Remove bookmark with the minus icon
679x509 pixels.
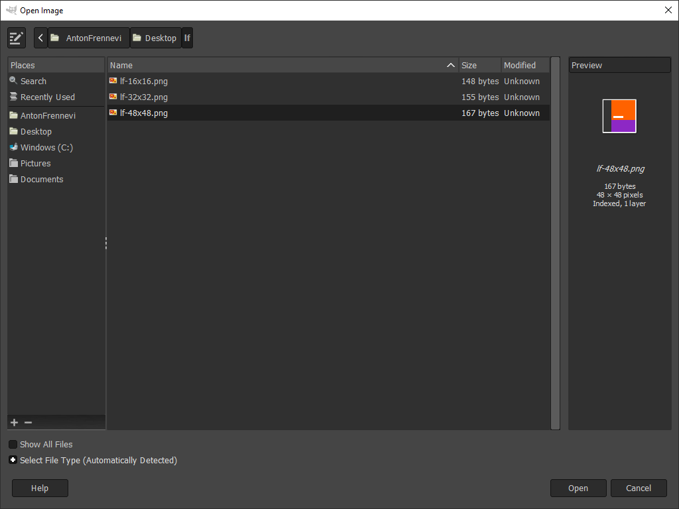click(x=28, y=422)
